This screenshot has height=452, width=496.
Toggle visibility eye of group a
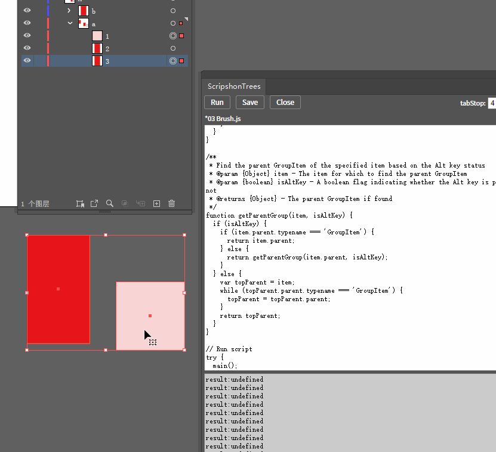point(27,23)
